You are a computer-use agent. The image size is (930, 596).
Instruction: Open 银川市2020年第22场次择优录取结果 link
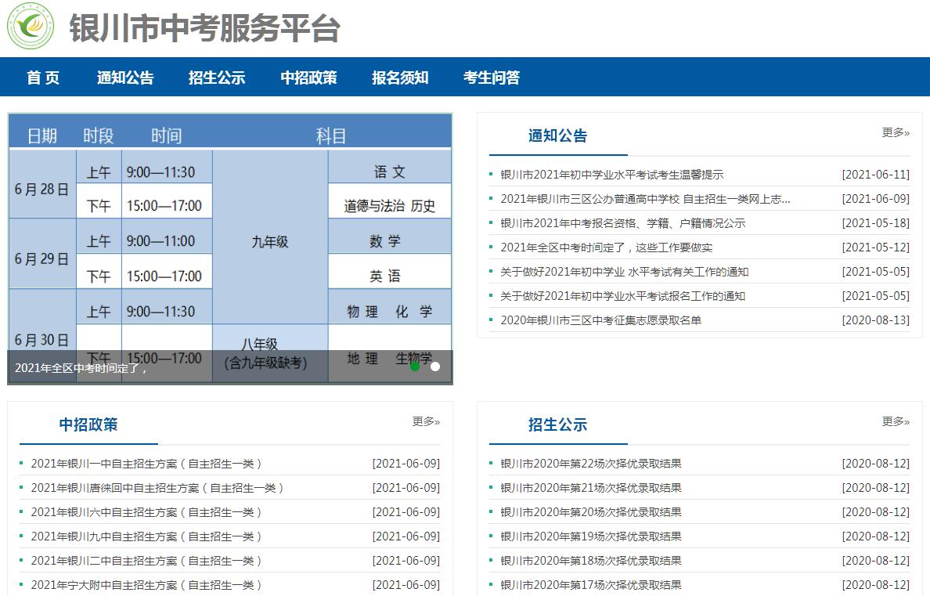(x=590, y=464)
